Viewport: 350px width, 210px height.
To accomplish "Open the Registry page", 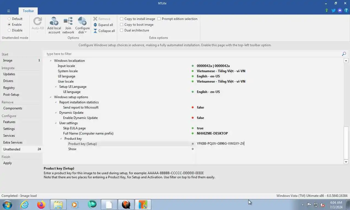I will click(x=21, y=88).
